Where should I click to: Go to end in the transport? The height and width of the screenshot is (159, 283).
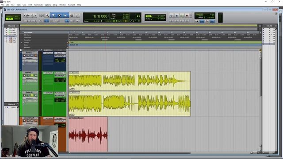tap(187, 21)
